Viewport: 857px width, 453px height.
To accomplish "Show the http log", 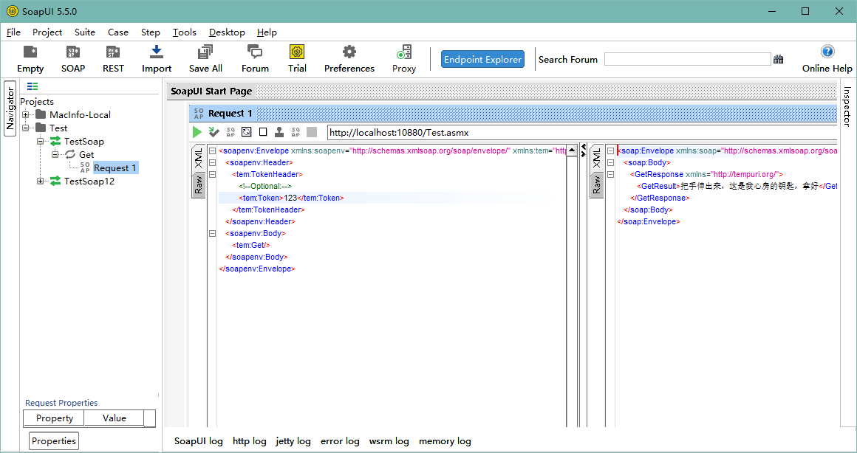I will coord(250,441).
